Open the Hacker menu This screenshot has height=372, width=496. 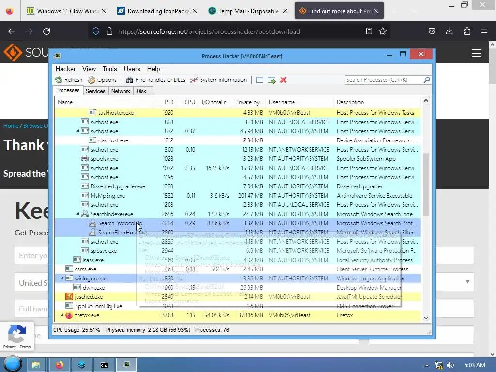tap(65, 69)
